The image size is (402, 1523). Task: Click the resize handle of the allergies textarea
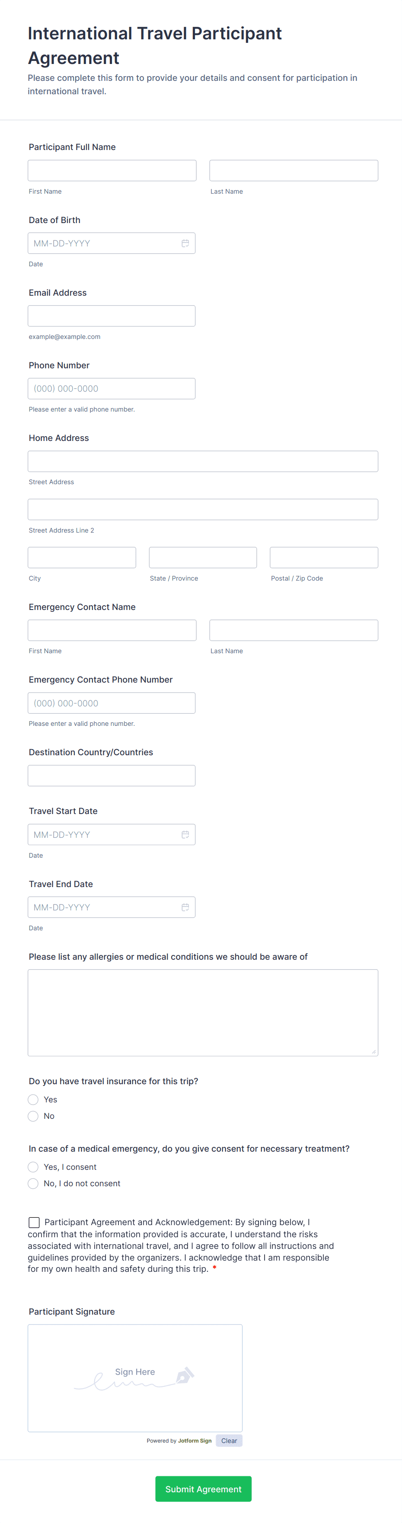pos(373,1052)
